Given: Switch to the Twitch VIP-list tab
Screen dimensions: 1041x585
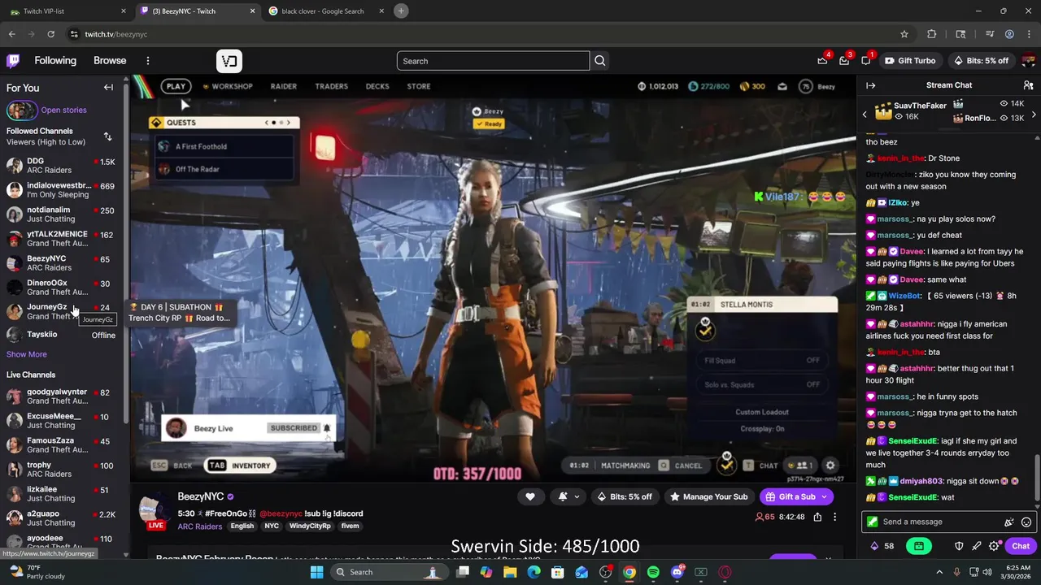Looking at the screenshot, I should (x=68, y=11).
